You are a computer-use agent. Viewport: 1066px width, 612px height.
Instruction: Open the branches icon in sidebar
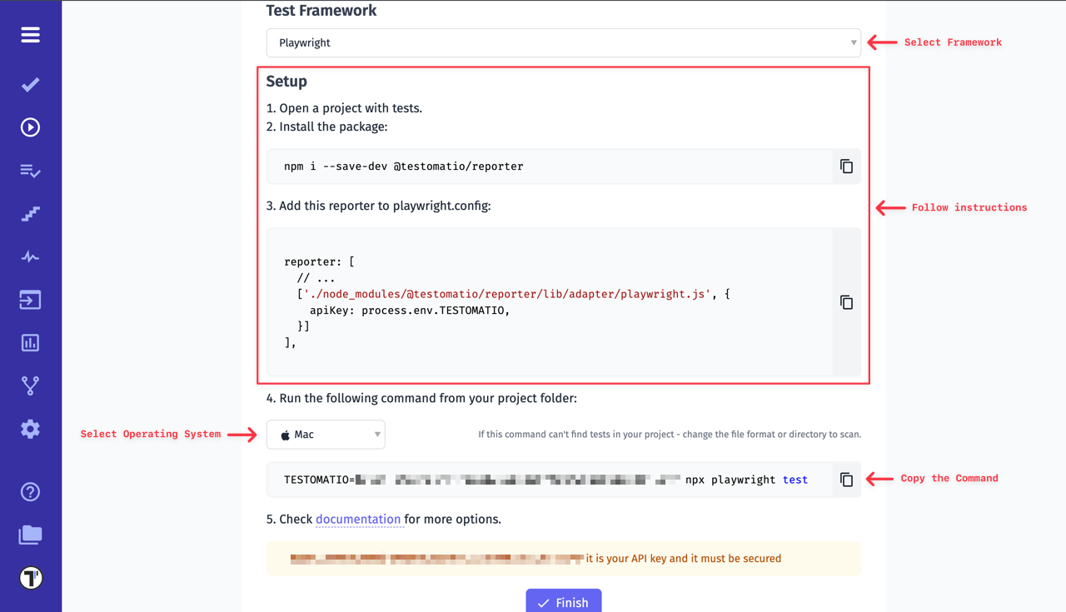30,385
